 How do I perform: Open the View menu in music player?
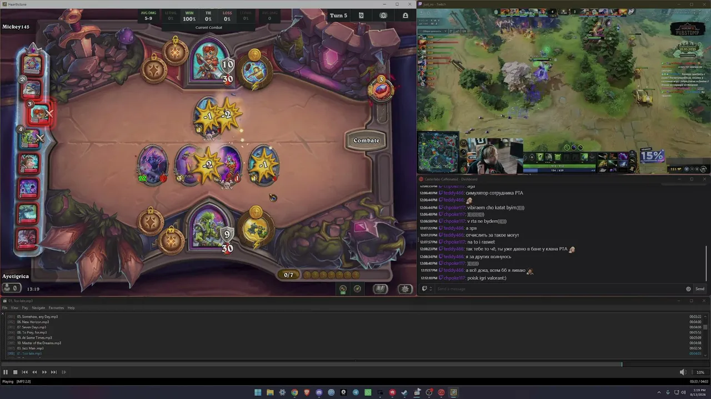point(14,308)
